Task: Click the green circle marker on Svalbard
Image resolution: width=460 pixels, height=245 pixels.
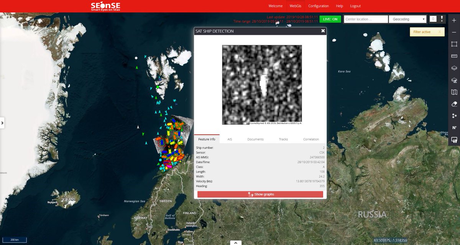Action: 158,87
